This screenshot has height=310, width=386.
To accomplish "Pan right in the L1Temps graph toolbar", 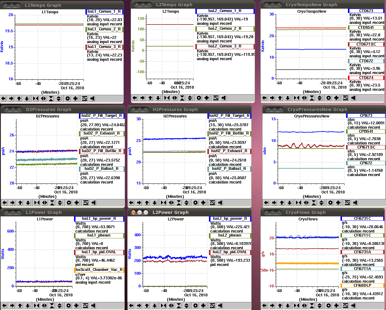I will click(11, 99).
